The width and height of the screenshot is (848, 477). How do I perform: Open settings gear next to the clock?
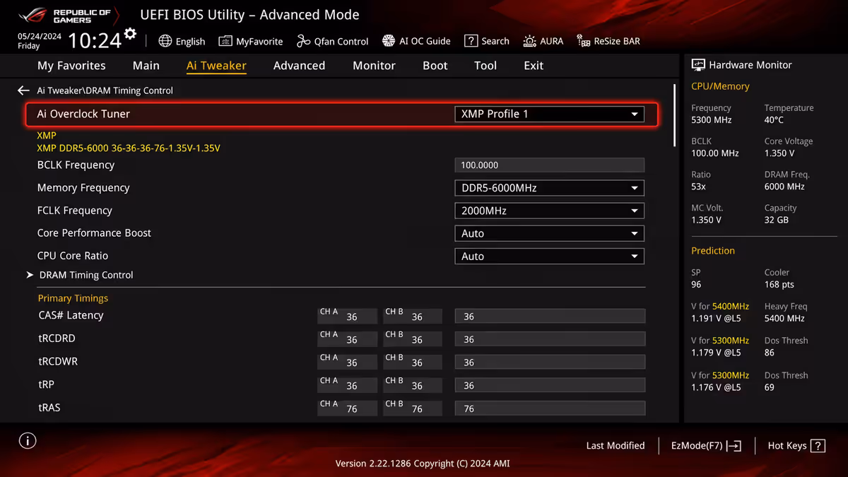130,33
